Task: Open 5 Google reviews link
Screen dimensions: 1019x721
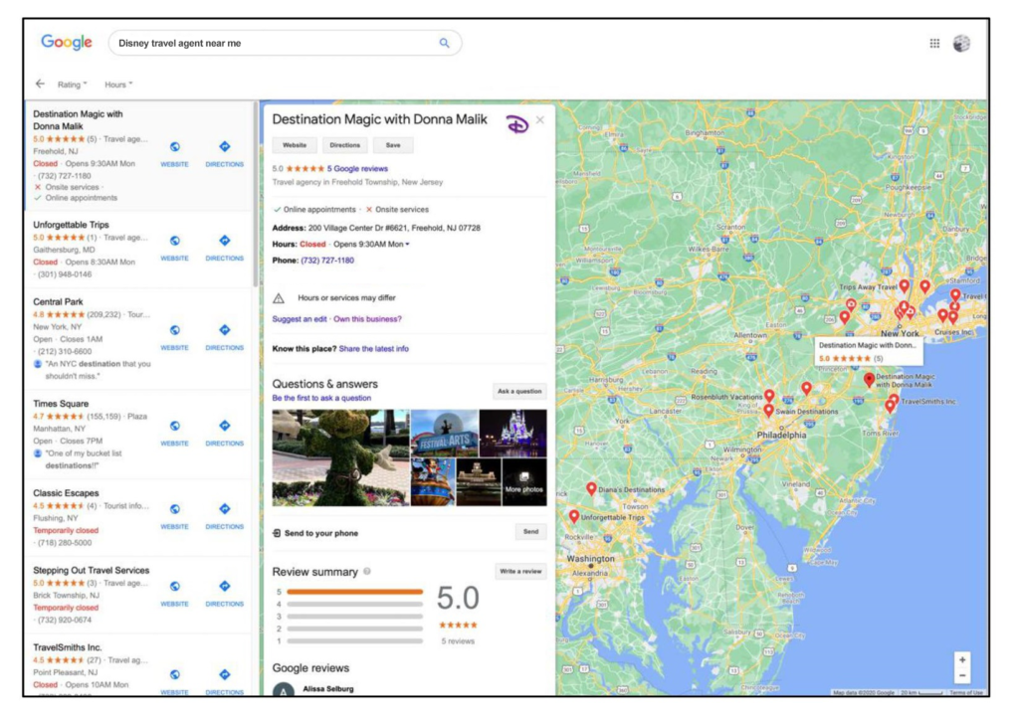Action: [357, 169]
